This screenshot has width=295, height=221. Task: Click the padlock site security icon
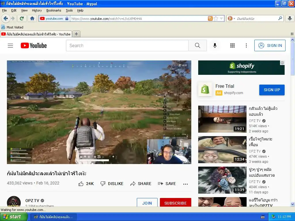click(x=67, y=18)
